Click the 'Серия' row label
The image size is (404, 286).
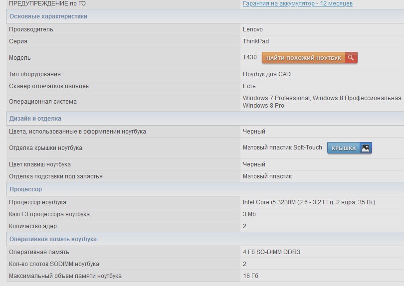[18, 41]
